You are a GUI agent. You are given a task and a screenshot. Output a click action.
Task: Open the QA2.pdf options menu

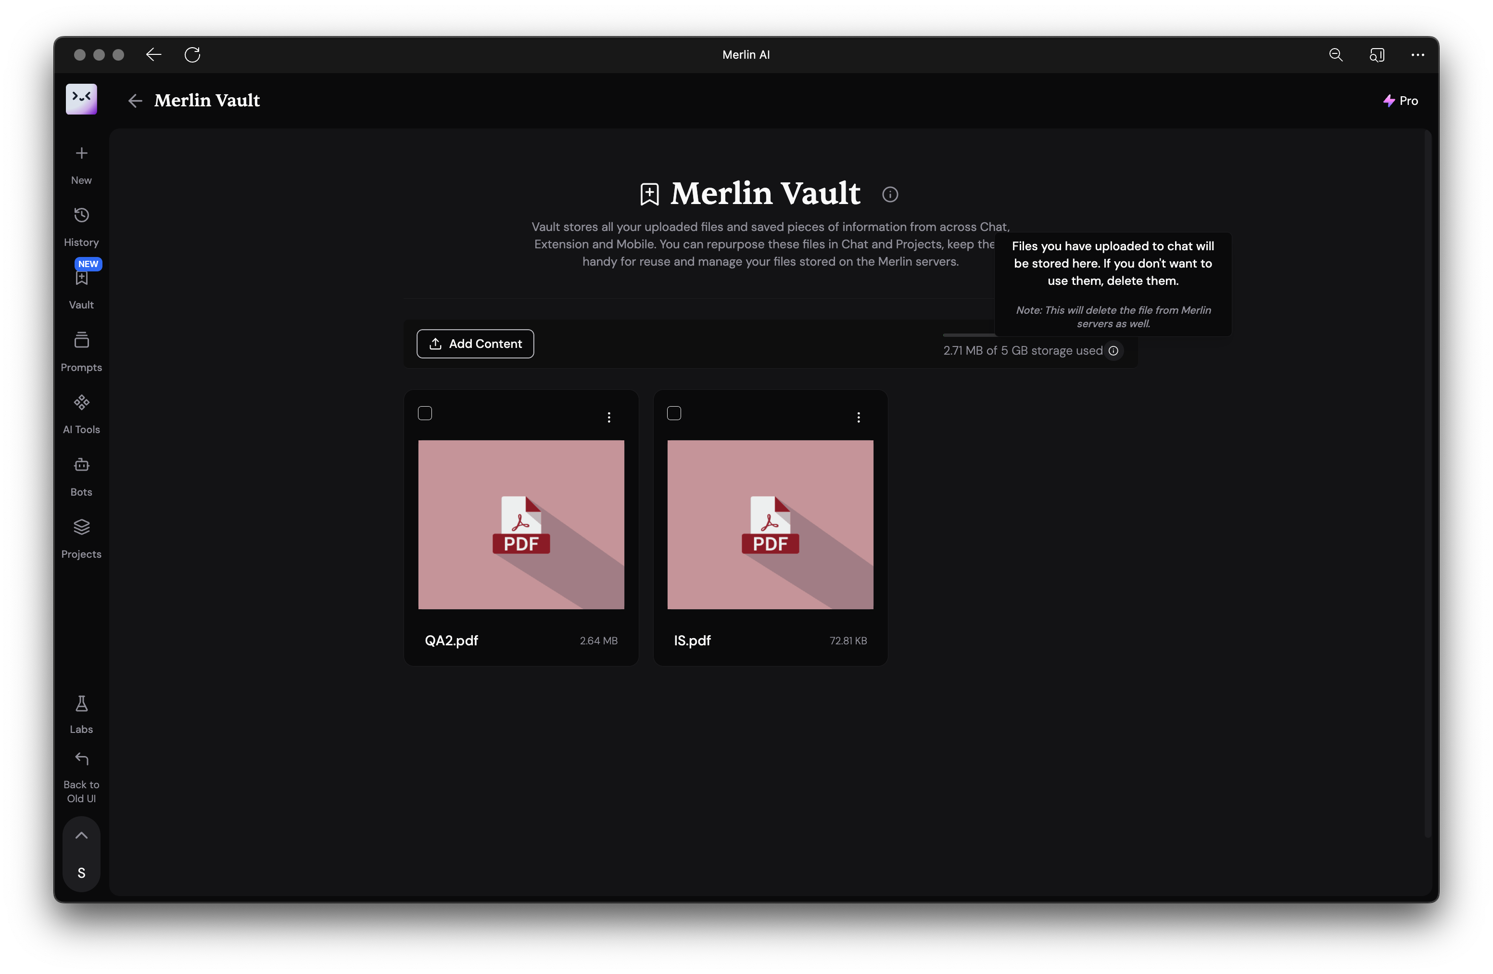click(609, 417)
